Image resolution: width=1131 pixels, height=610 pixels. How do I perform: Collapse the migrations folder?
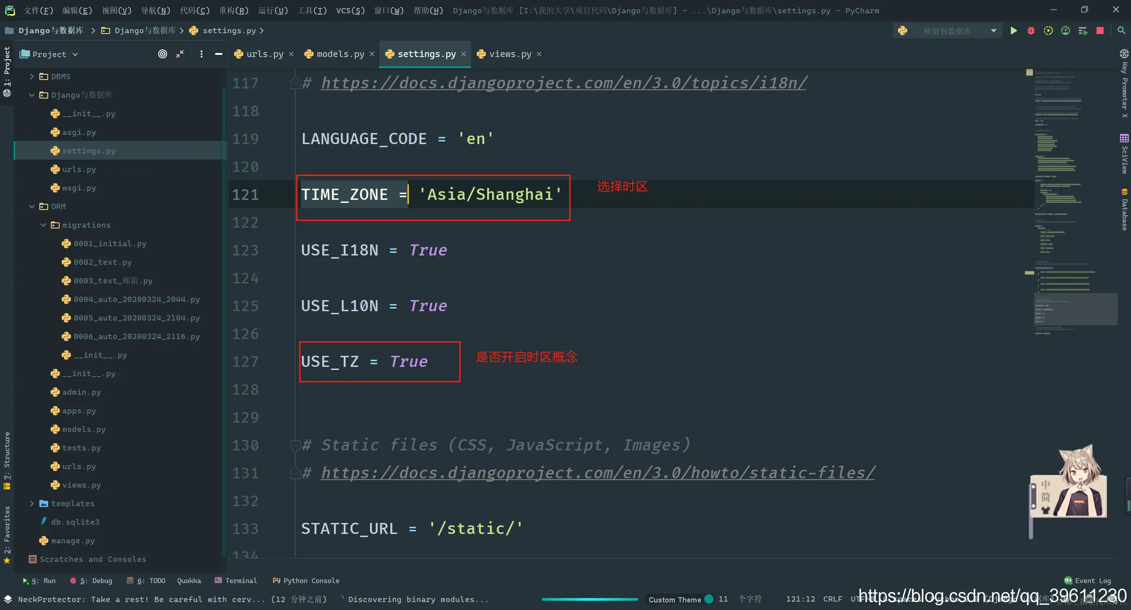point(43,225)
